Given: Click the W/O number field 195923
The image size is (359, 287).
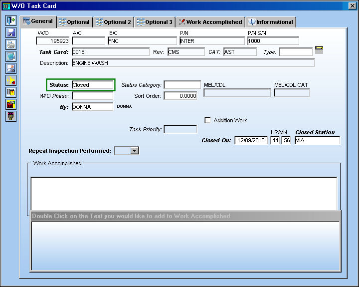Looking at the screenshot, I should 53,41.
